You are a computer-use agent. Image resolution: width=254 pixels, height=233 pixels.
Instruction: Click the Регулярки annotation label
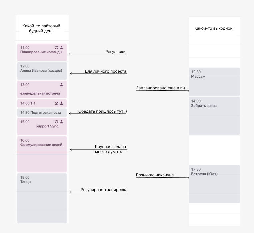(x=115, y=52)
